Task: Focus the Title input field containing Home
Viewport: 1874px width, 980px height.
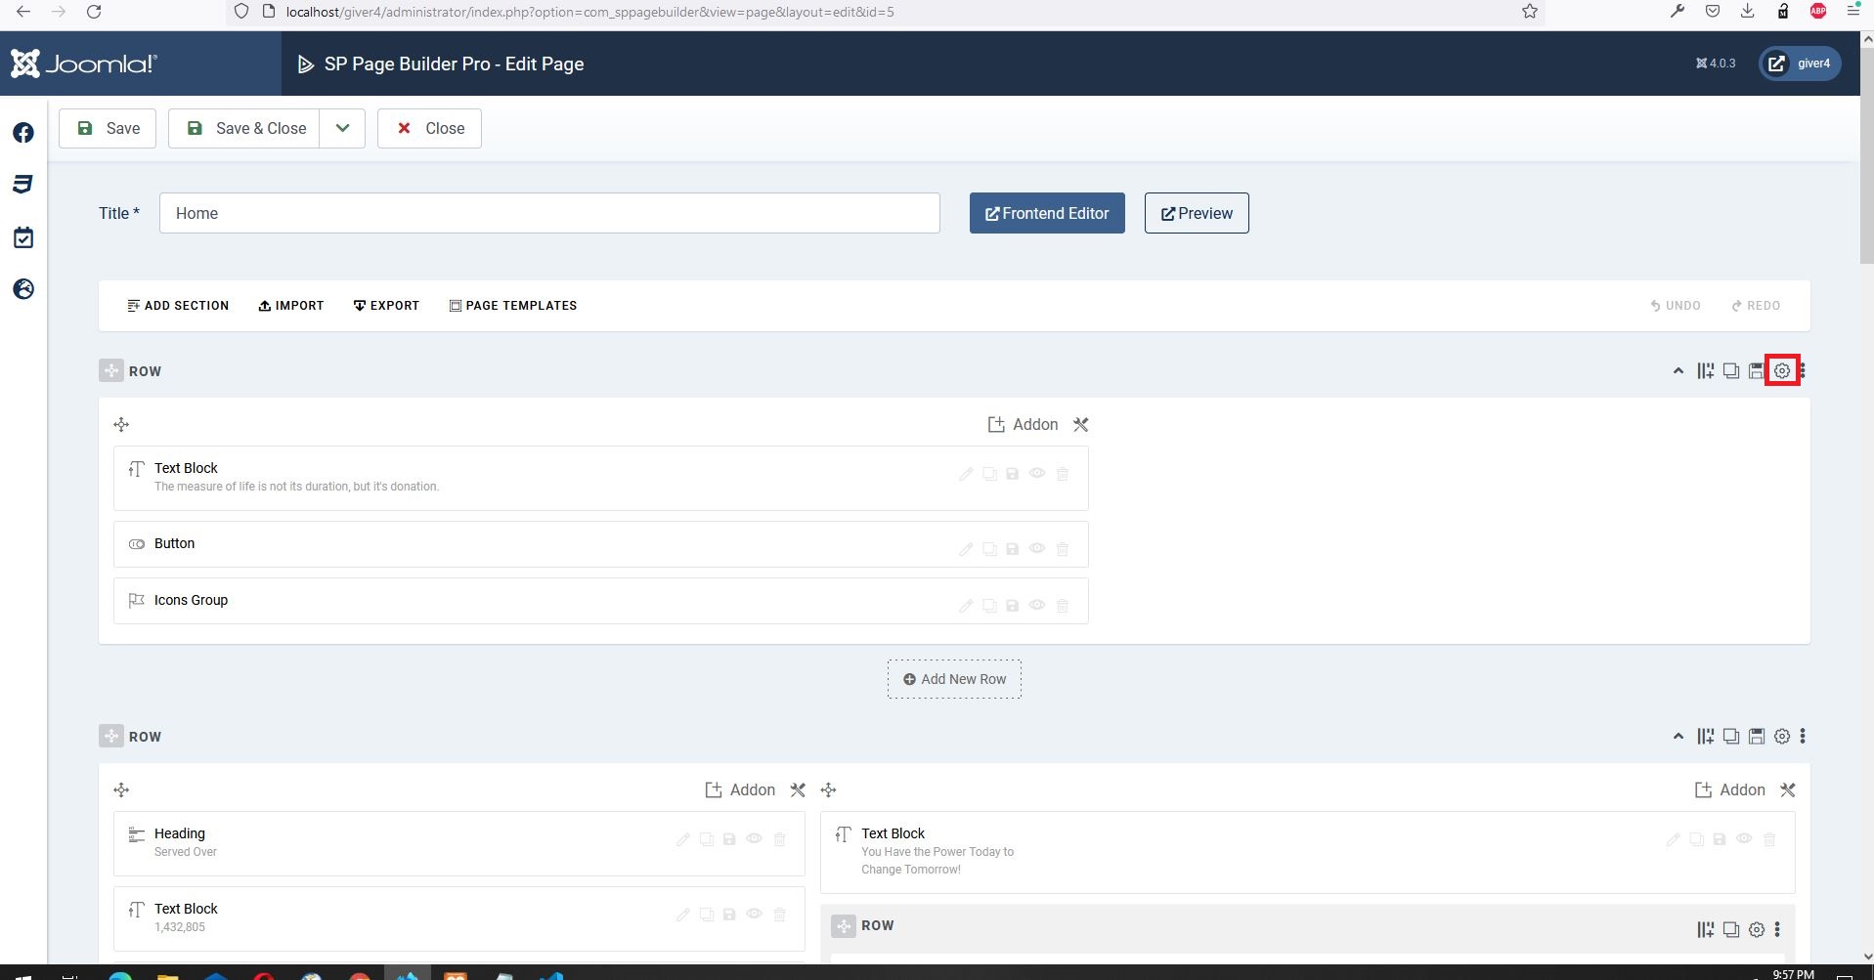Action: [x=549, y=213]
